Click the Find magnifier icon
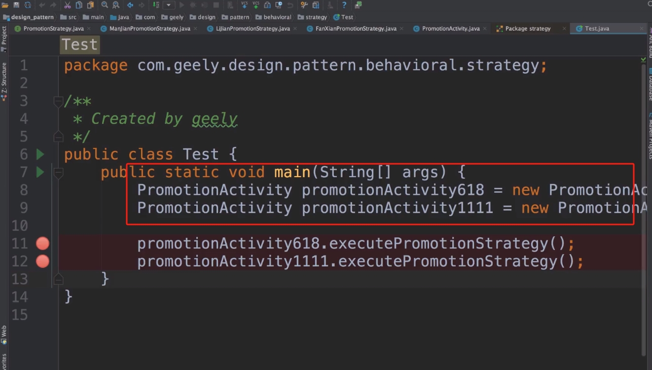652x370 pixels. 105,5
